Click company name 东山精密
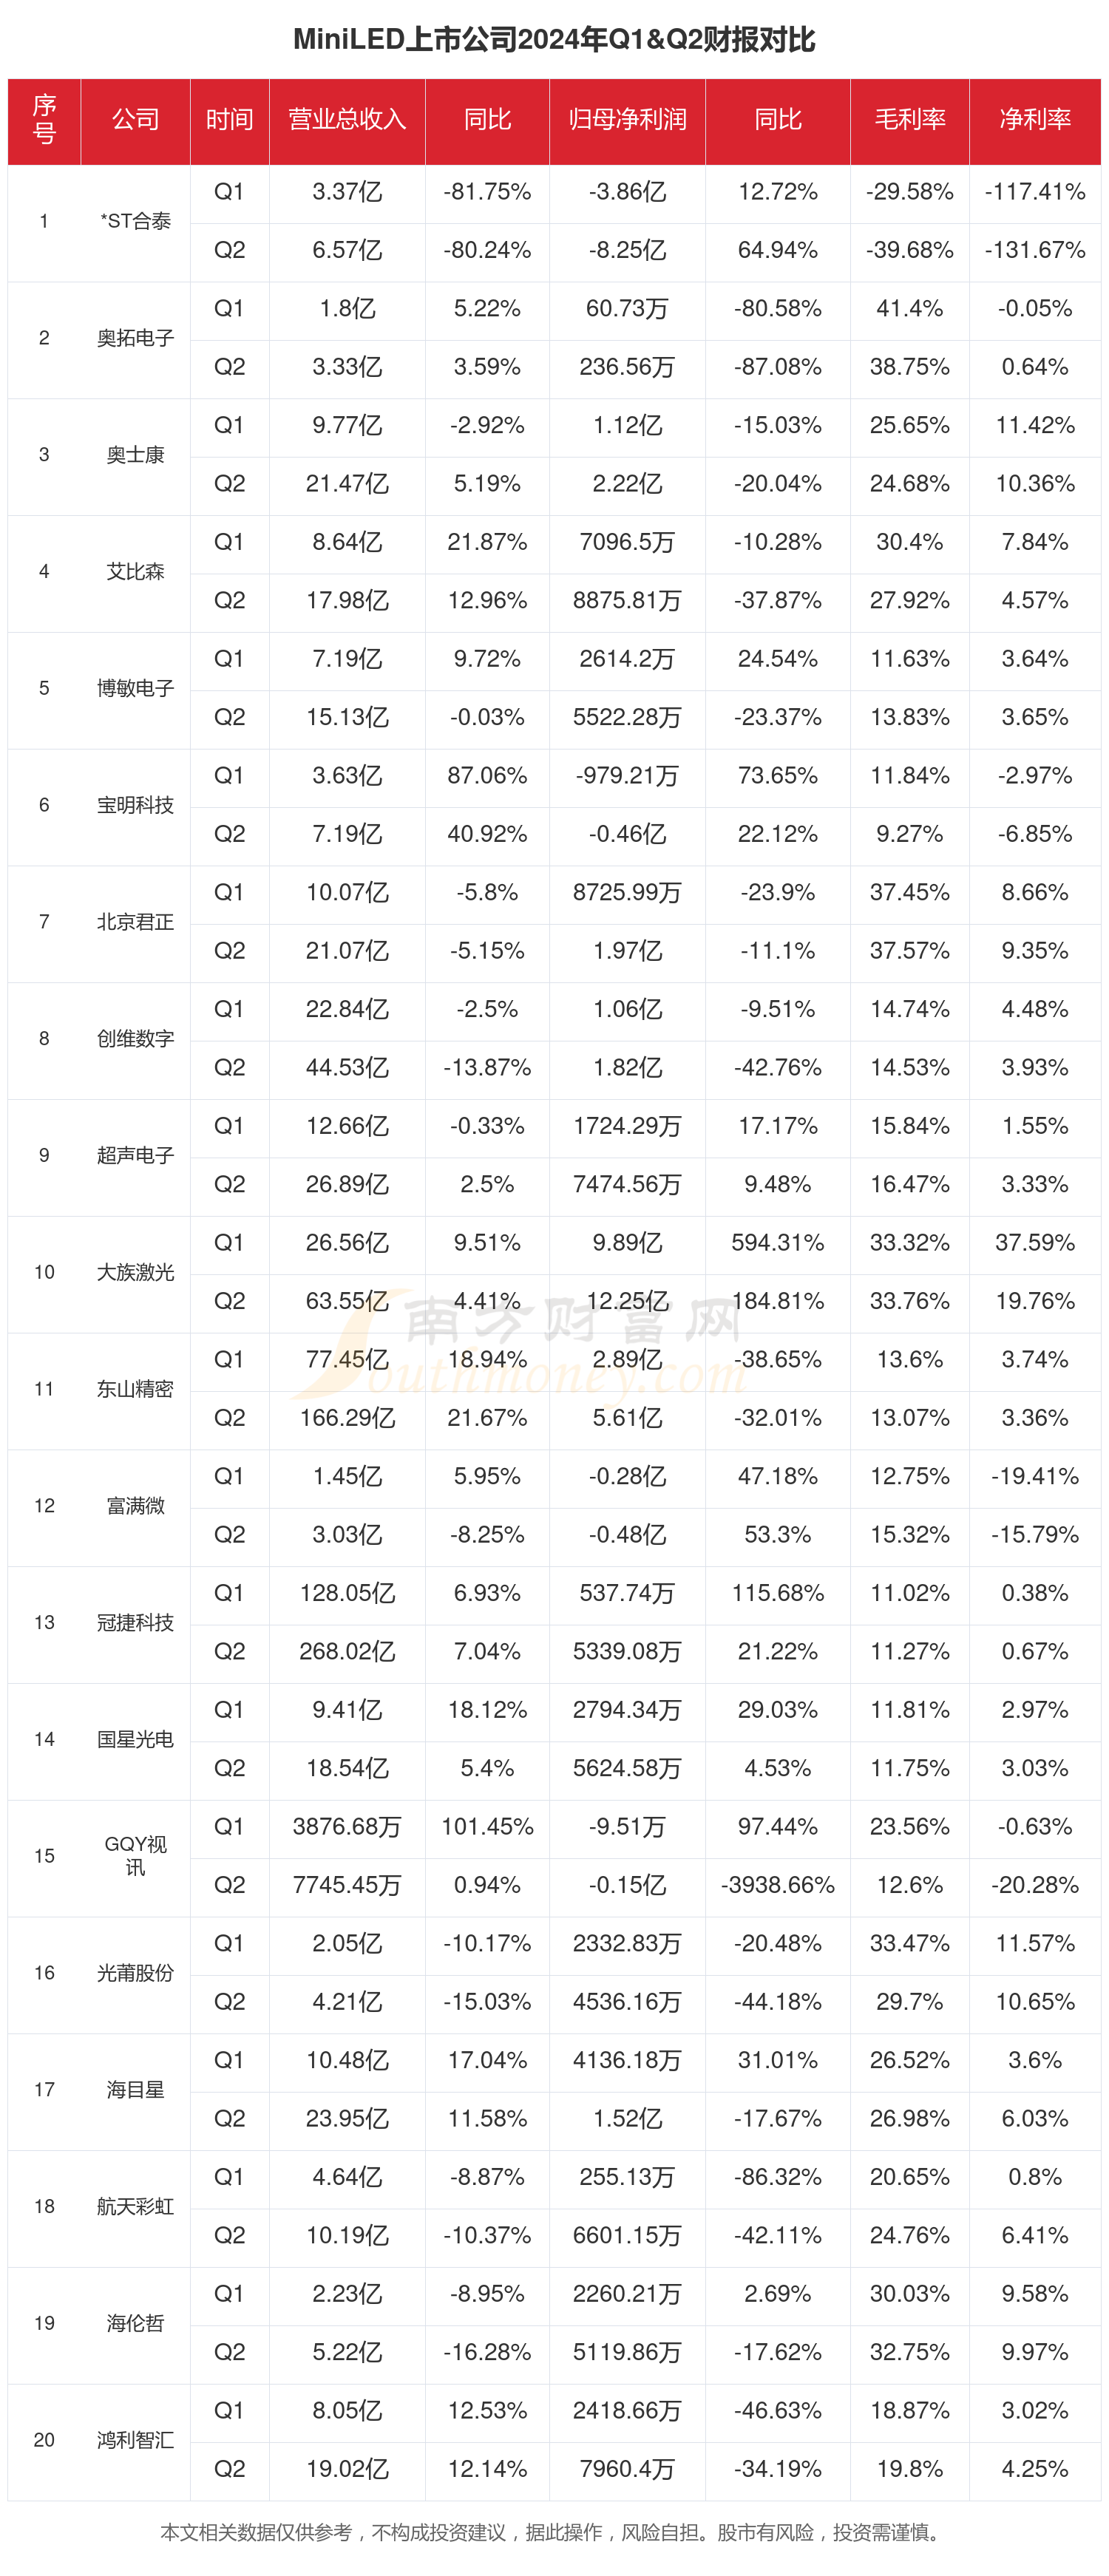The height and width of the screenshot is (2576, 1109). point(135,1389)
